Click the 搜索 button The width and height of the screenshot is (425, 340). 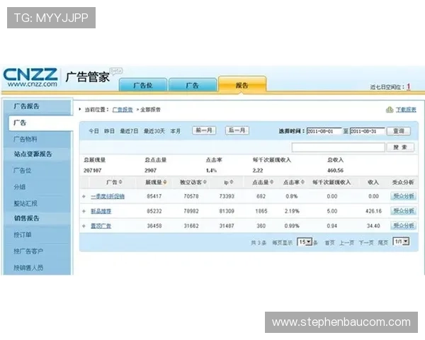click(400, 147)
